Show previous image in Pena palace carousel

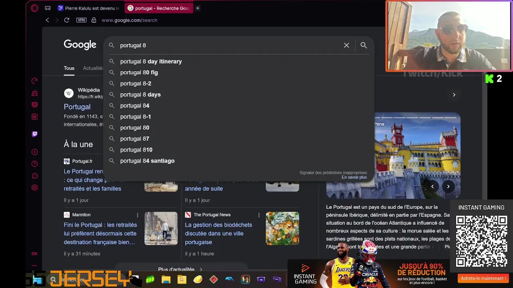(432, 186)
